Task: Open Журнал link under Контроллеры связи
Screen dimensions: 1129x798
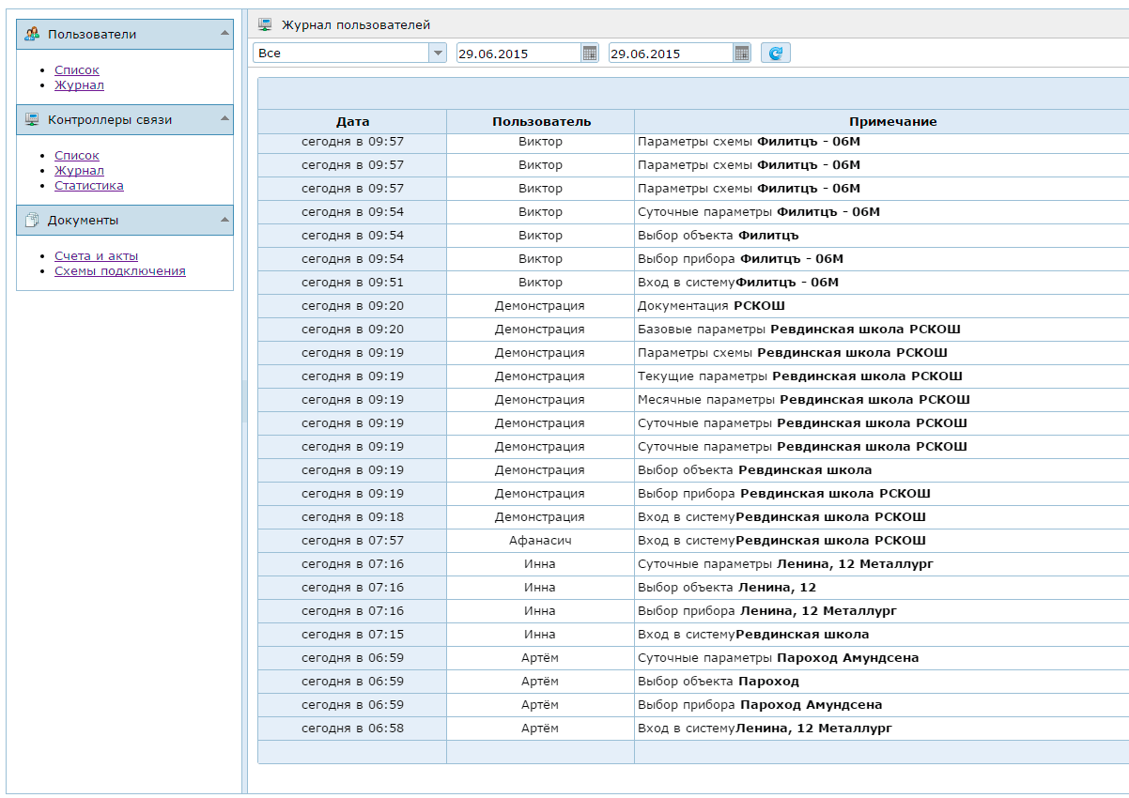Action: click(79, 171)
